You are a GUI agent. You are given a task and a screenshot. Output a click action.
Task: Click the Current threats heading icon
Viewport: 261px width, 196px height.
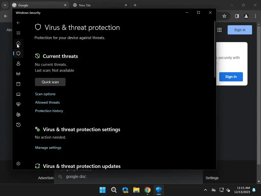[37, 56]
